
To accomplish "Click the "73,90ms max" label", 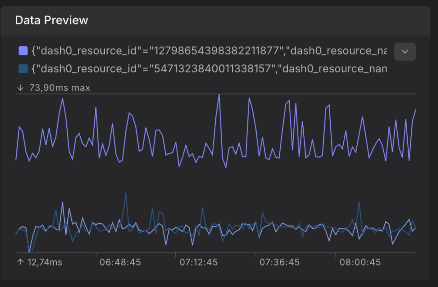I will (60, 88).
